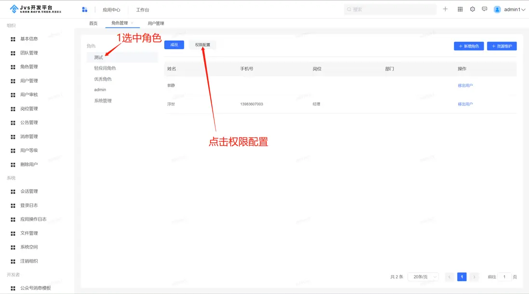This screenshot has height=294, width=529.
Task: Click icon next to 应用操作日志
Action: 13,219
